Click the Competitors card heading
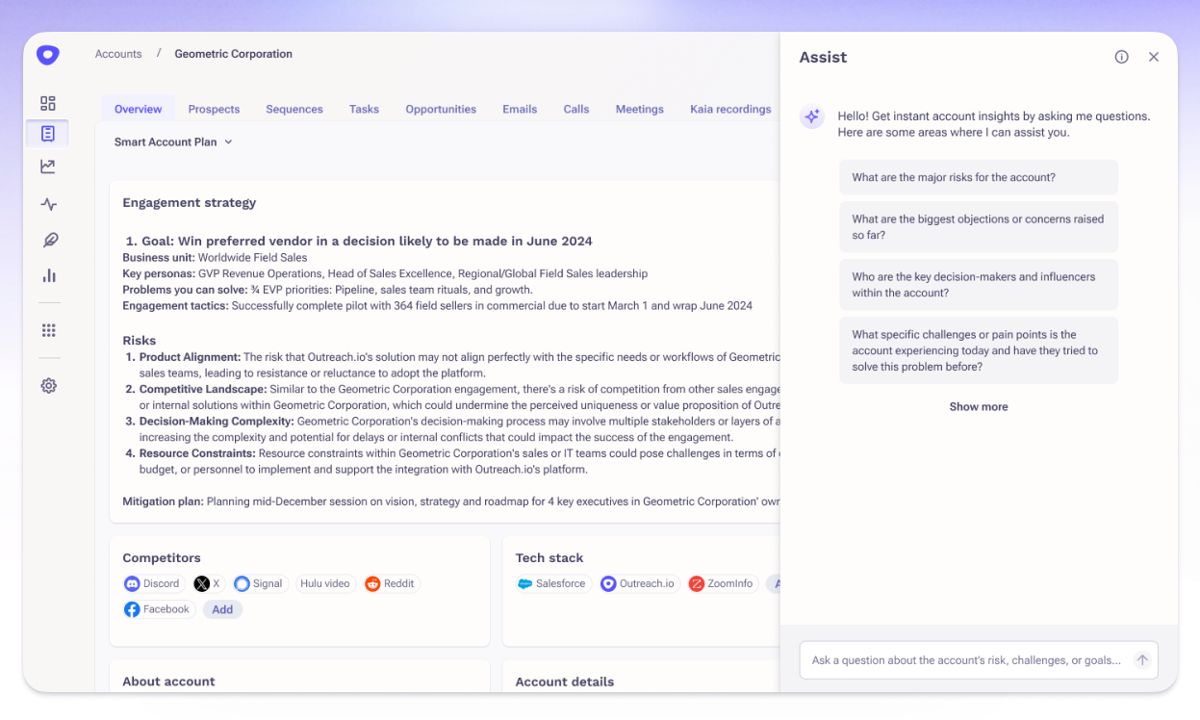The image size is (1200, 720). point(162,557)
